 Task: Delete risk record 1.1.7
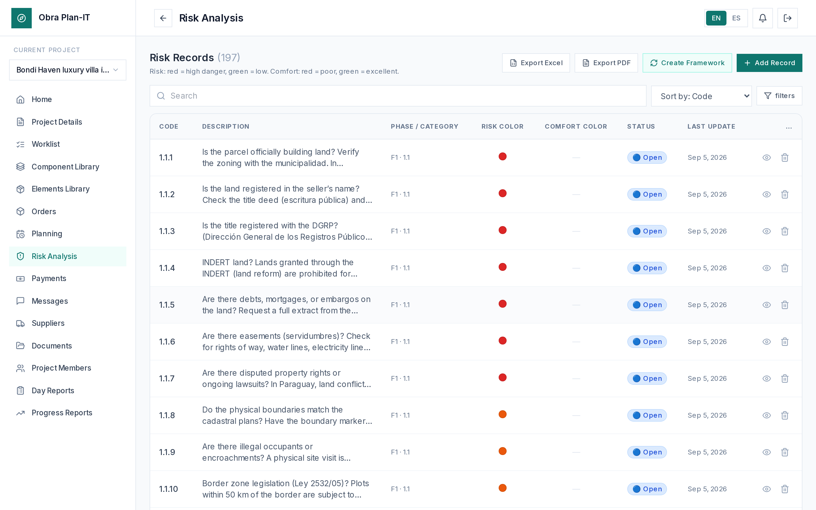click(785, 379)
